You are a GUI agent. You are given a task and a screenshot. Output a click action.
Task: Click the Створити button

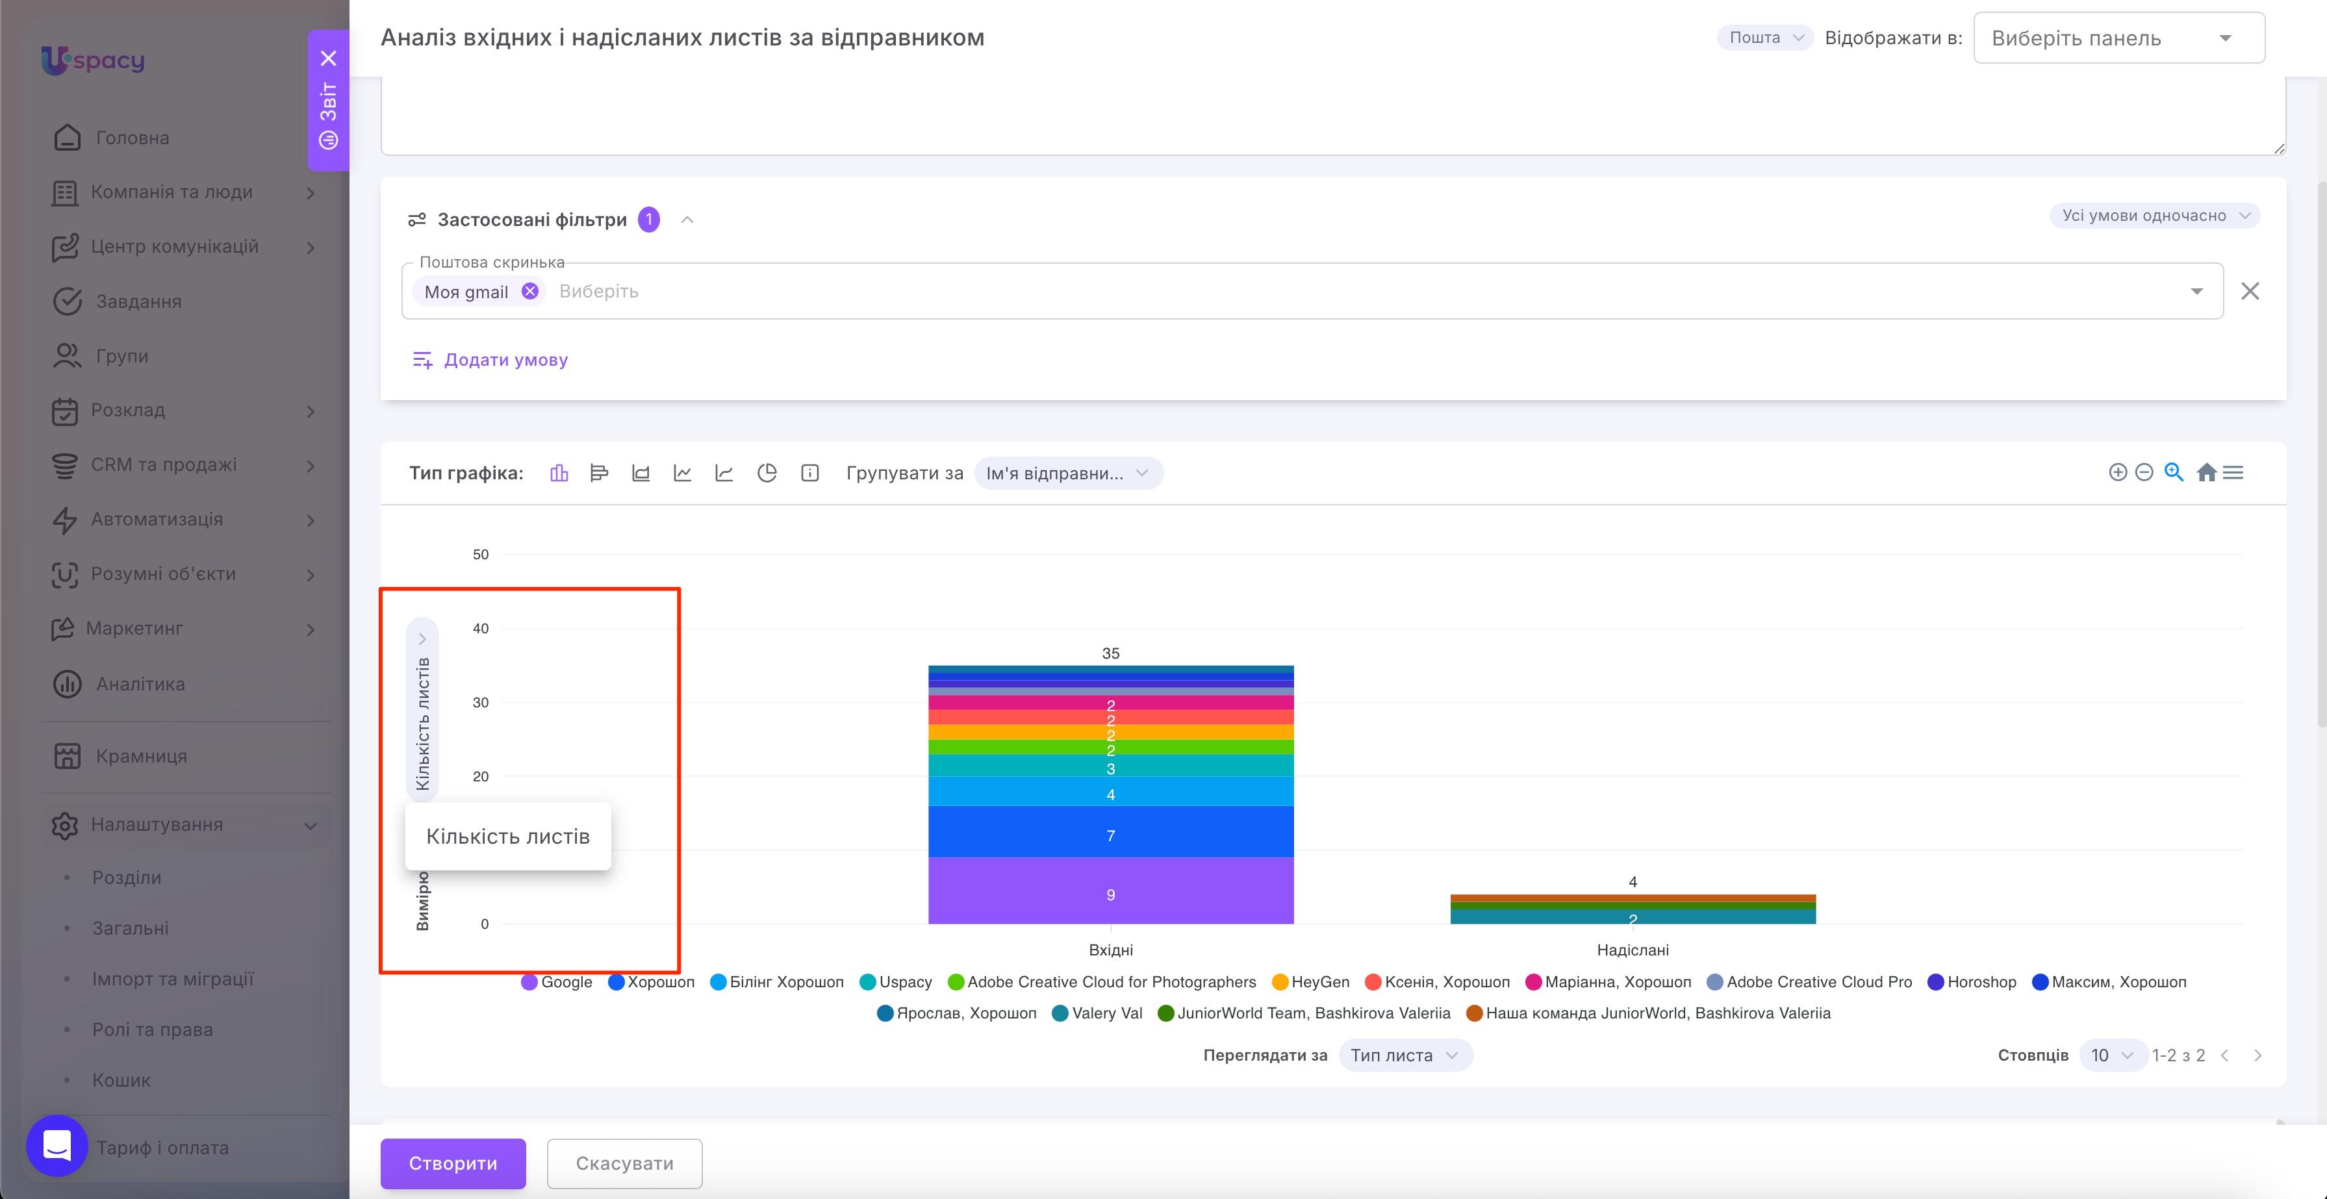[453, 1163]
